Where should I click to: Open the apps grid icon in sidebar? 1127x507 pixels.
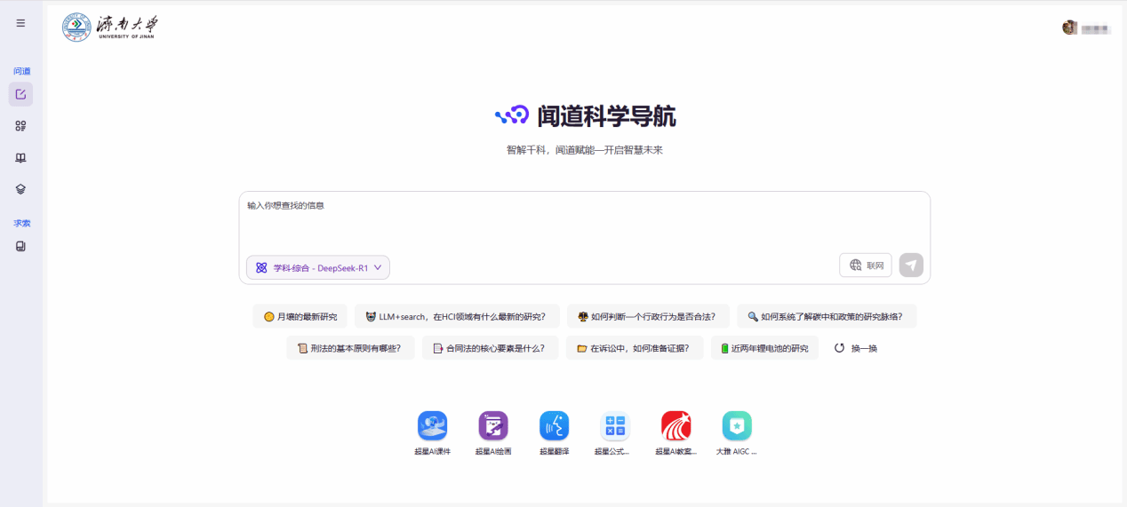point(20,126)
